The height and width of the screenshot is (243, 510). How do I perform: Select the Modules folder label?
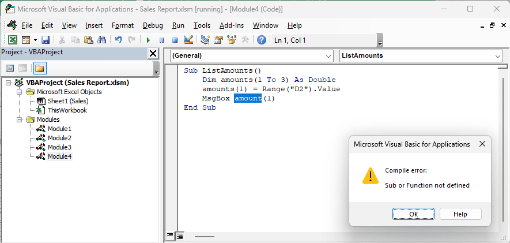pos(48,119)
